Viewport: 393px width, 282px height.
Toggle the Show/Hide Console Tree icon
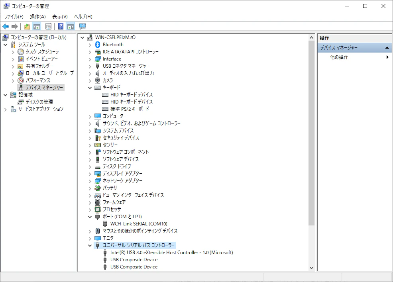point(37,26)
